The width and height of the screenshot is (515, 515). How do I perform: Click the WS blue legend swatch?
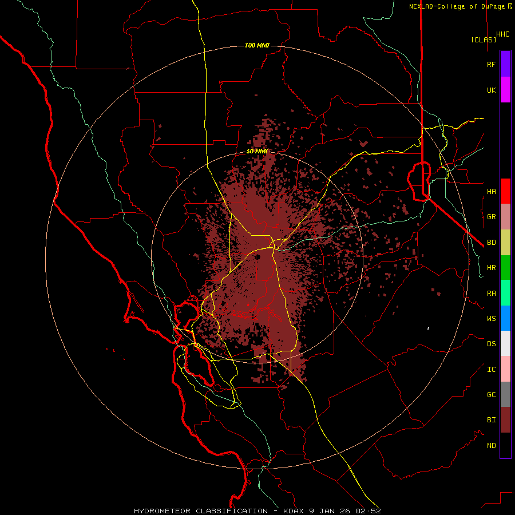(x=505, y=318)
